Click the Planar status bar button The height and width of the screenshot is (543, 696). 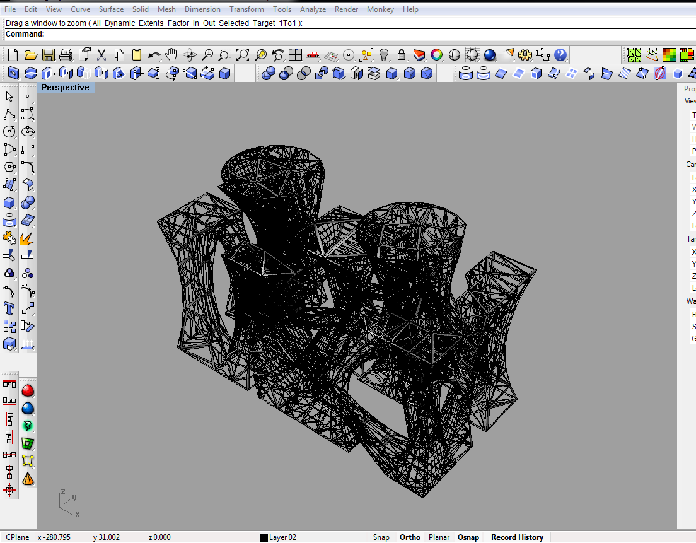pyautogui.click(x=439, y=537)
